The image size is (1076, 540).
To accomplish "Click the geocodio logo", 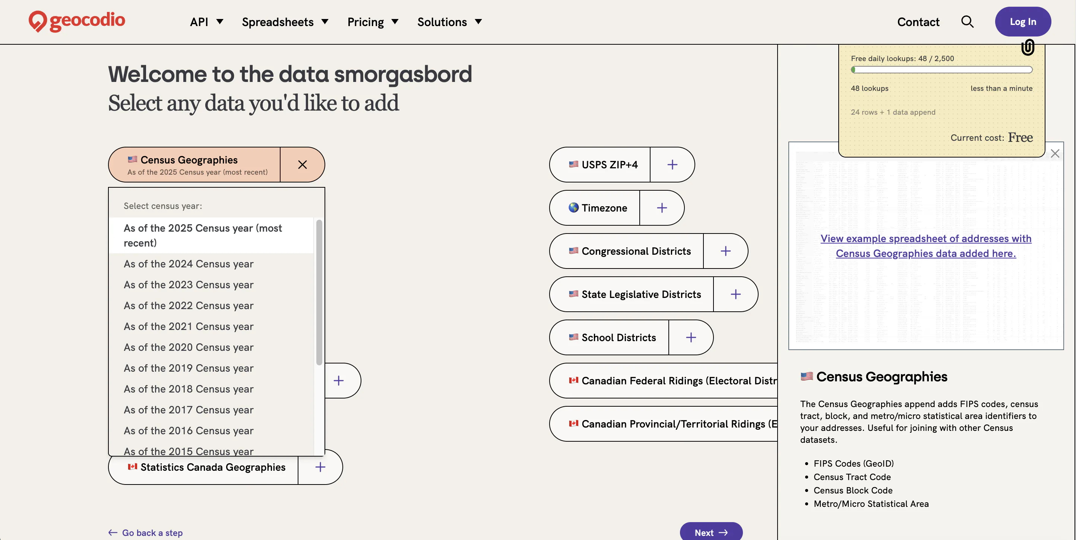I will click(77, 21).
